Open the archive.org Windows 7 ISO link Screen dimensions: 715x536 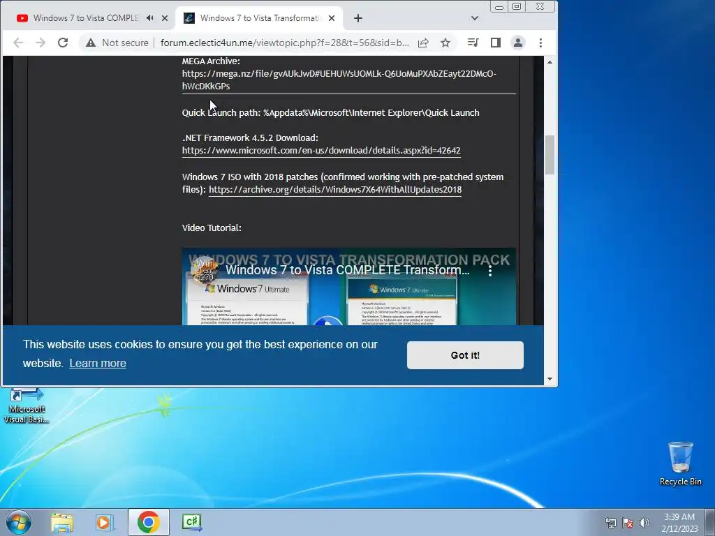[x=335, y=190]
